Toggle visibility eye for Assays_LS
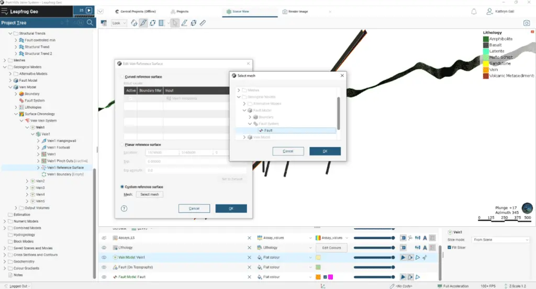The width and height of the screenshot is (536, 289). tap(104, 238)
